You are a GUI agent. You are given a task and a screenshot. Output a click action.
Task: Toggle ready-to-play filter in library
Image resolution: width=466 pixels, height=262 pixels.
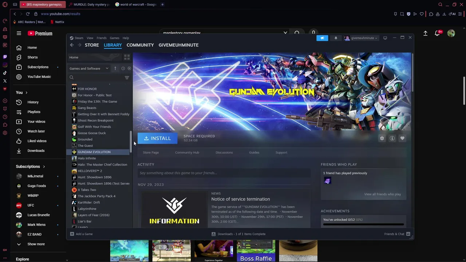pos(129,68)
